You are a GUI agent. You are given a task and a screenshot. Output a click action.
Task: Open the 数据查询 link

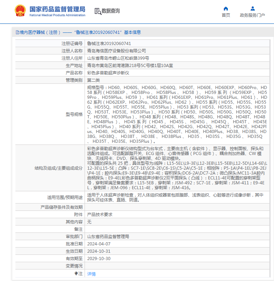110,11
